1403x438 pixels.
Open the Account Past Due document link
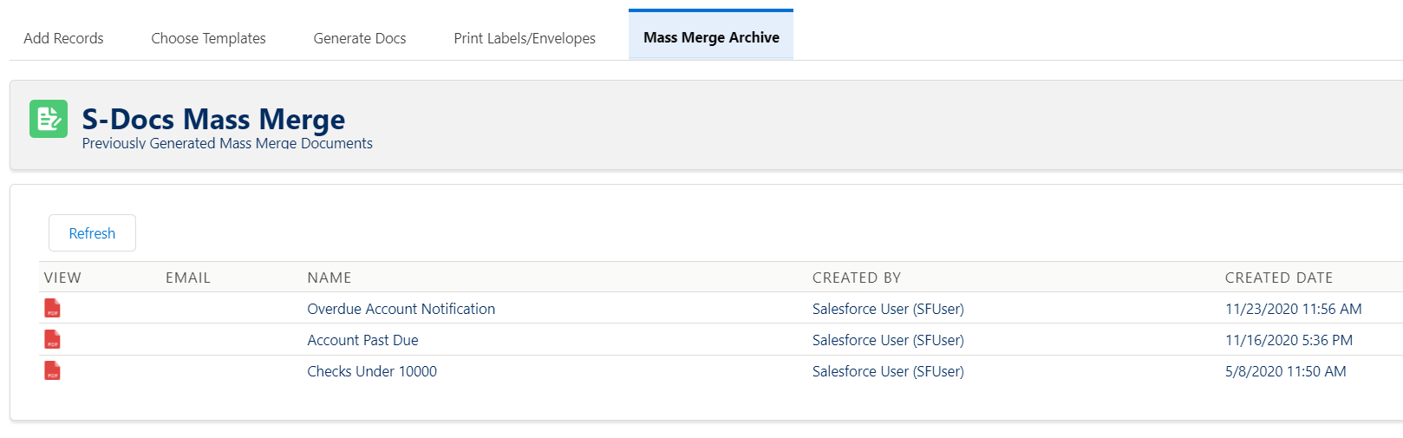[x=362, y=340]
